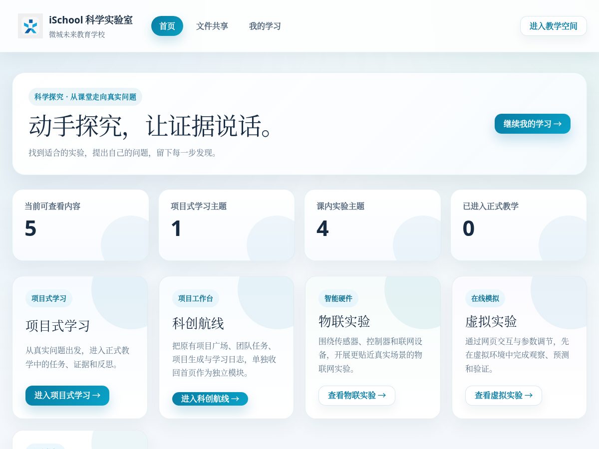Select the 已进入正式教学 stat card

519,225
